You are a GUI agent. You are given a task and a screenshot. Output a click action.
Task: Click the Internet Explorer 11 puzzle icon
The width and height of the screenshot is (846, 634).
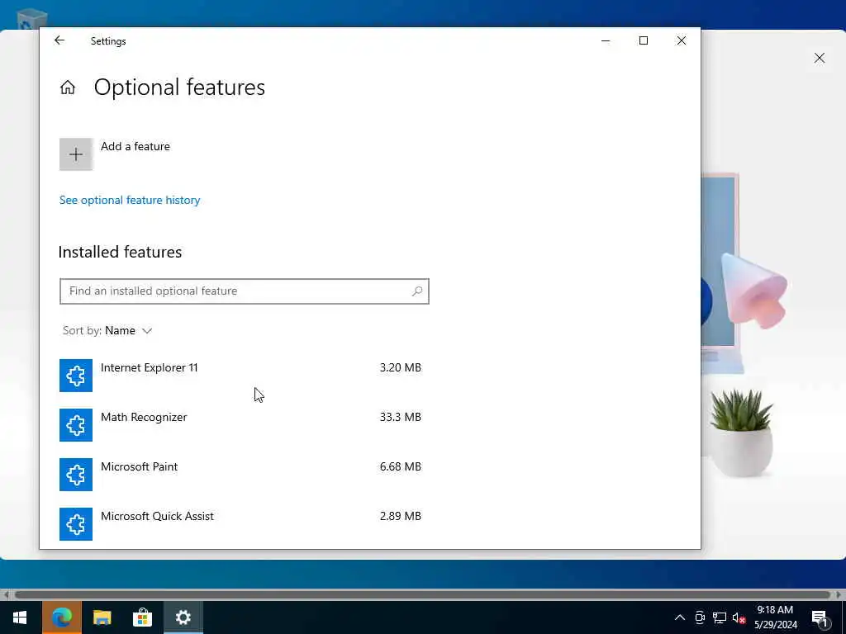point(76,376)
